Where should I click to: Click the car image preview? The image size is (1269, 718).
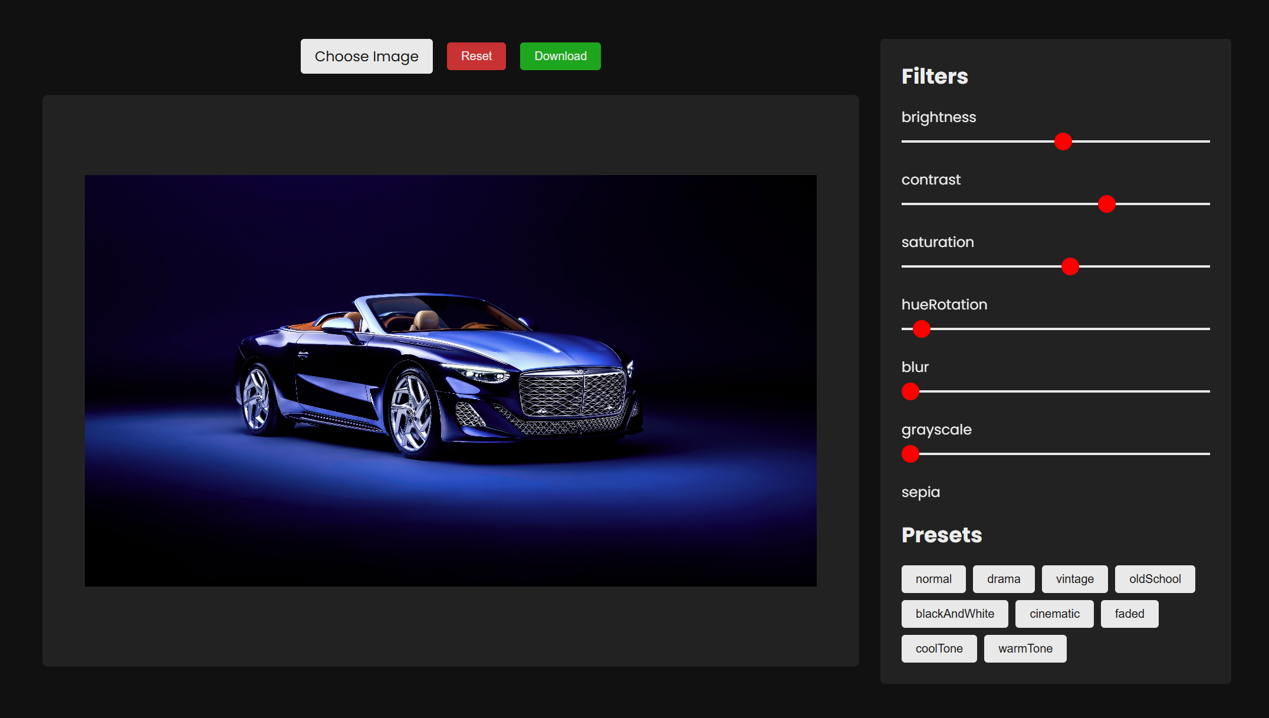[x=451, y=380]
